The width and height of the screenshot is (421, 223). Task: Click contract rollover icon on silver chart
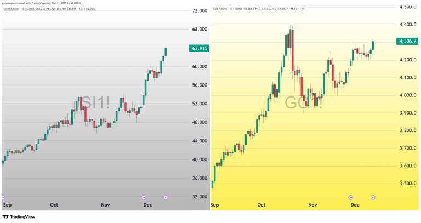click(143, 197)
